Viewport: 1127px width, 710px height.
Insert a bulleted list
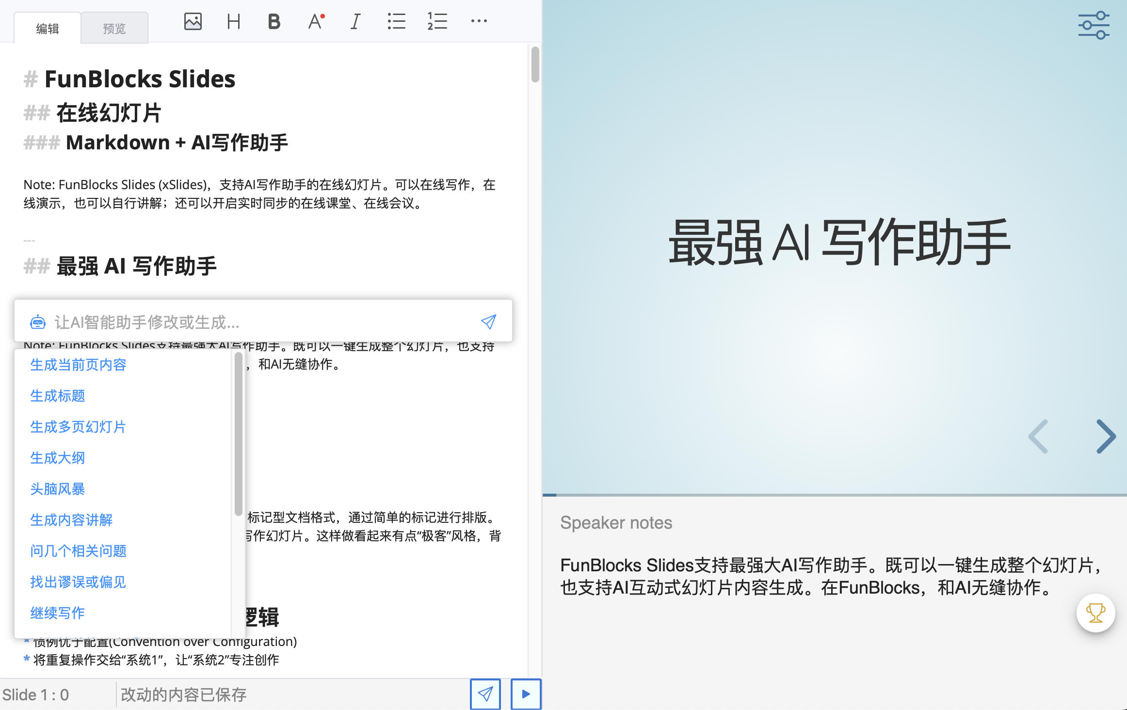pyautogui.click(x=396, y=21)
